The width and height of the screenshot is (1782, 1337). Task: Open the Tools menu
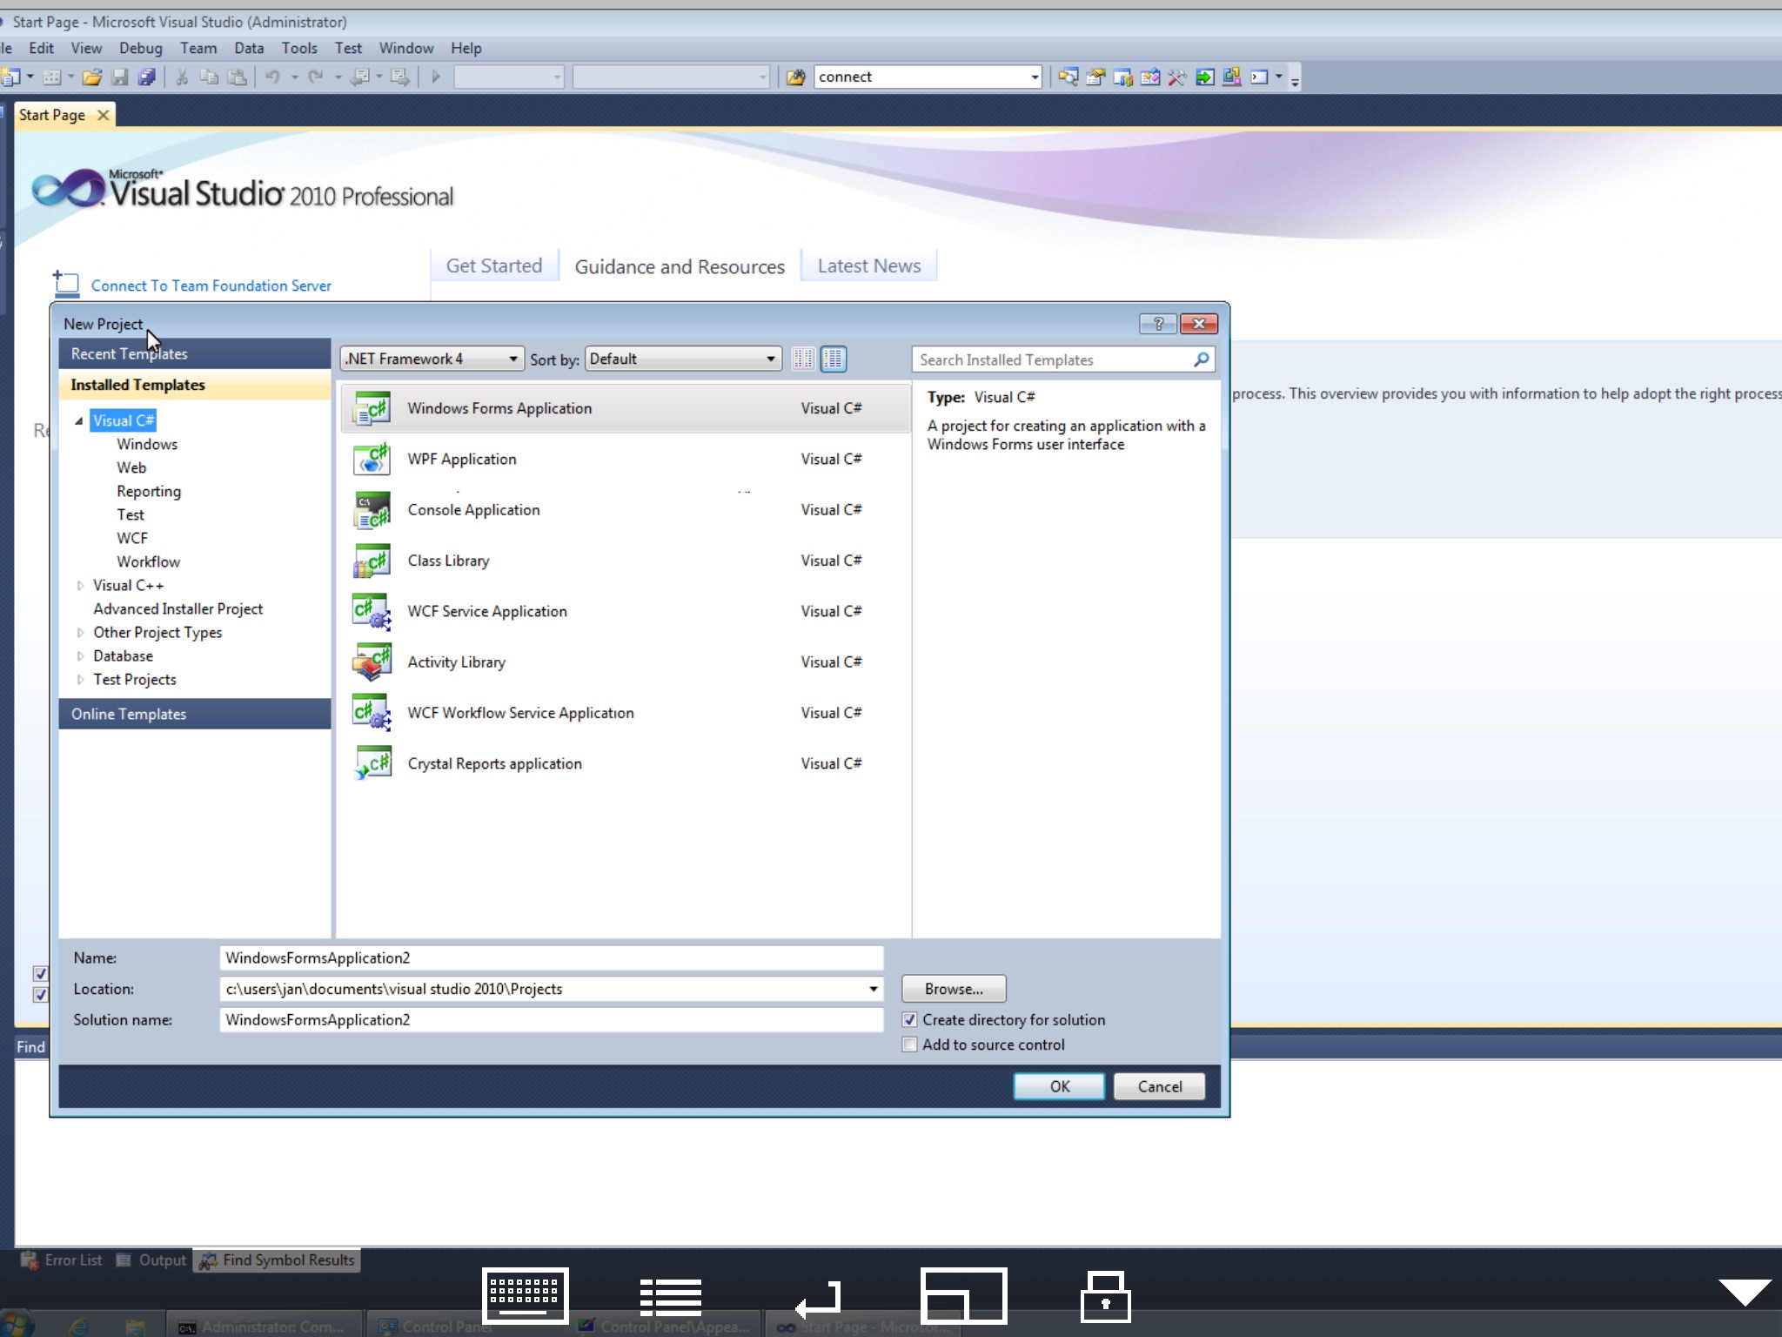(x=299, y=48)
